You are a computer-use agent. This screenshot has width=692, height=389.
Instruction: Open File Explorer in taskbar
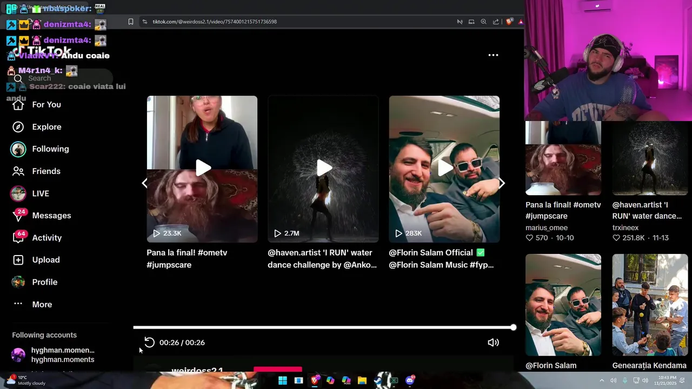[x=362, y=380]
